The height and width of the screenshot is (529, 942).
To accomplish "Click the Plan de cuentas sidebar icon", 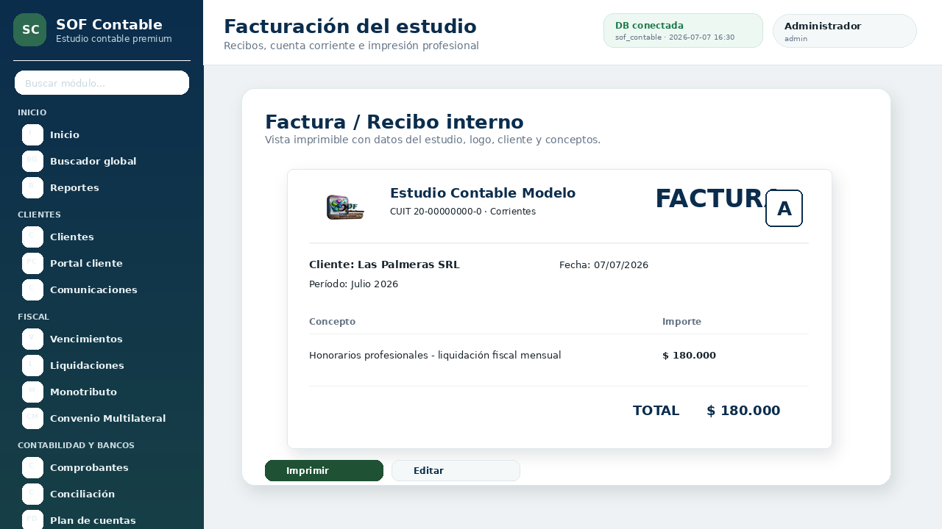I will (32, 520).
